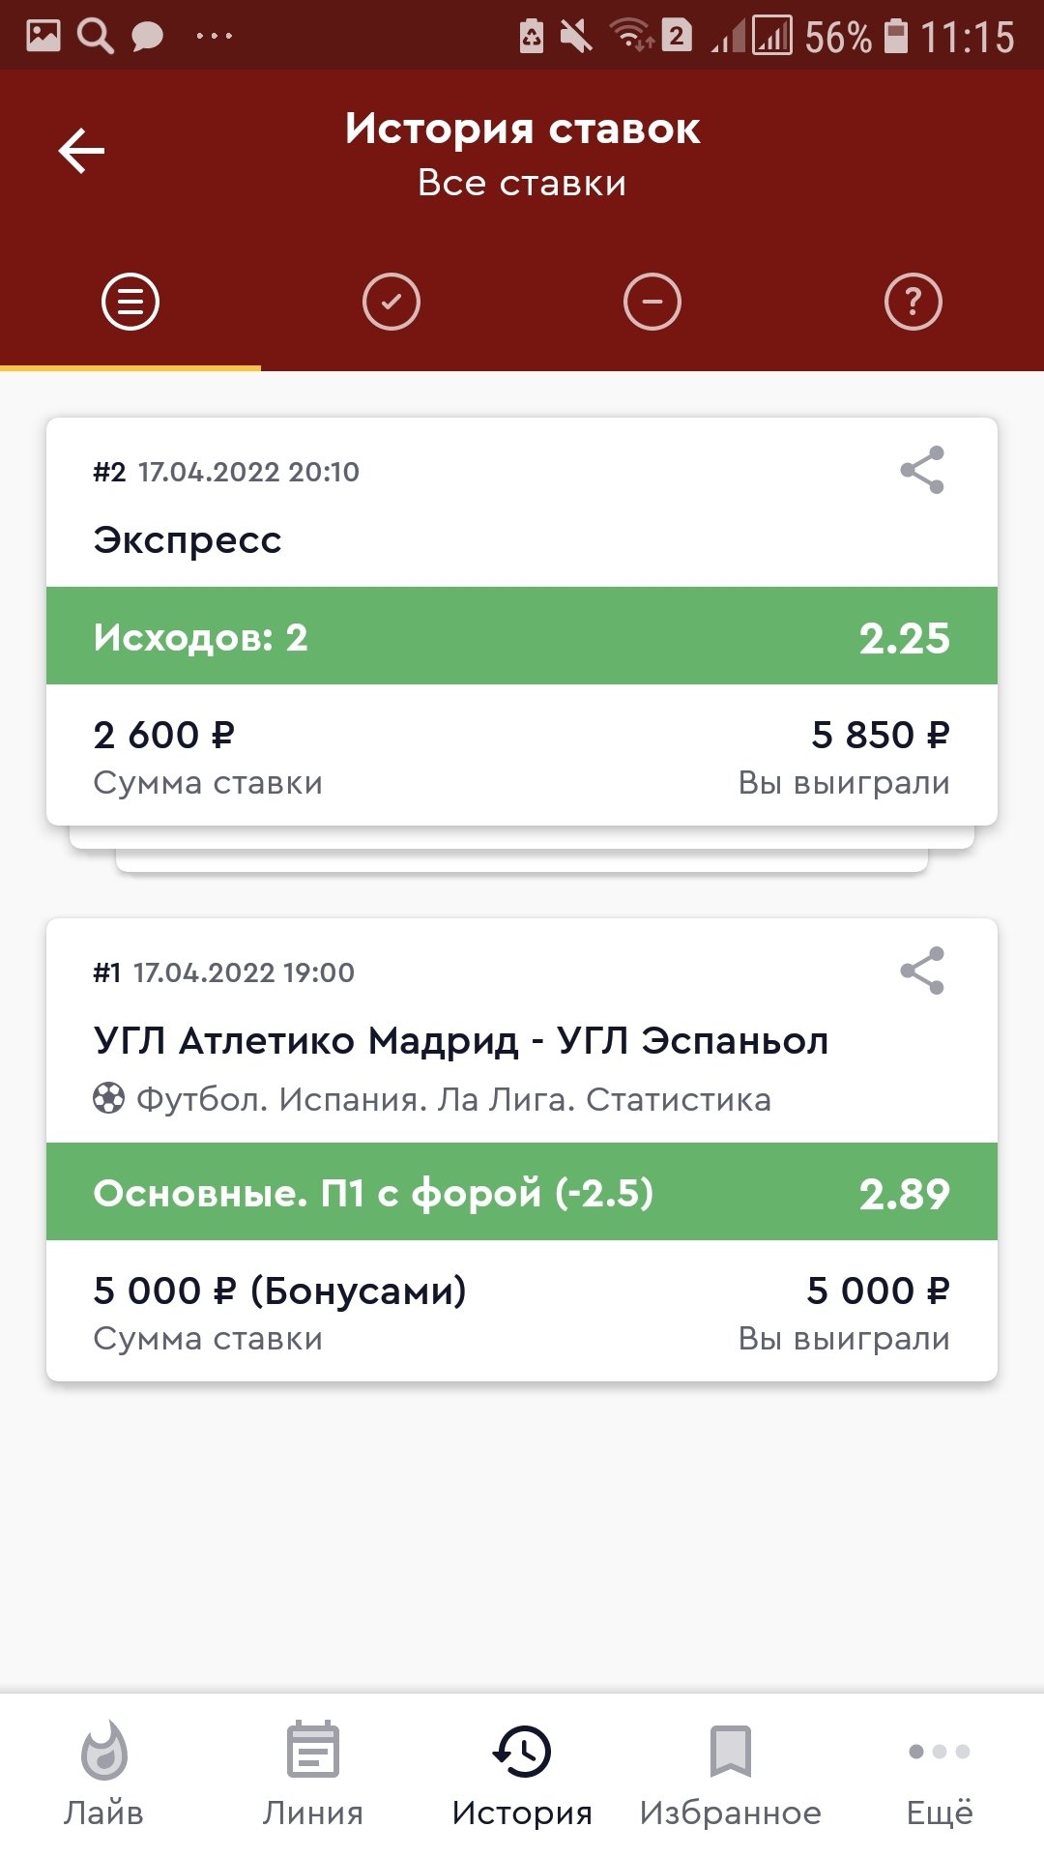This screenshot has height=1856, width=1044.
Task: Open the pending bets question mark filter
Action: point(913,302)
